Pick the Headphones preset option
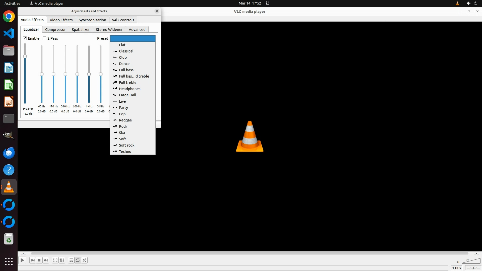Viewport: 482px width, 271px height. tap(130, 89)
